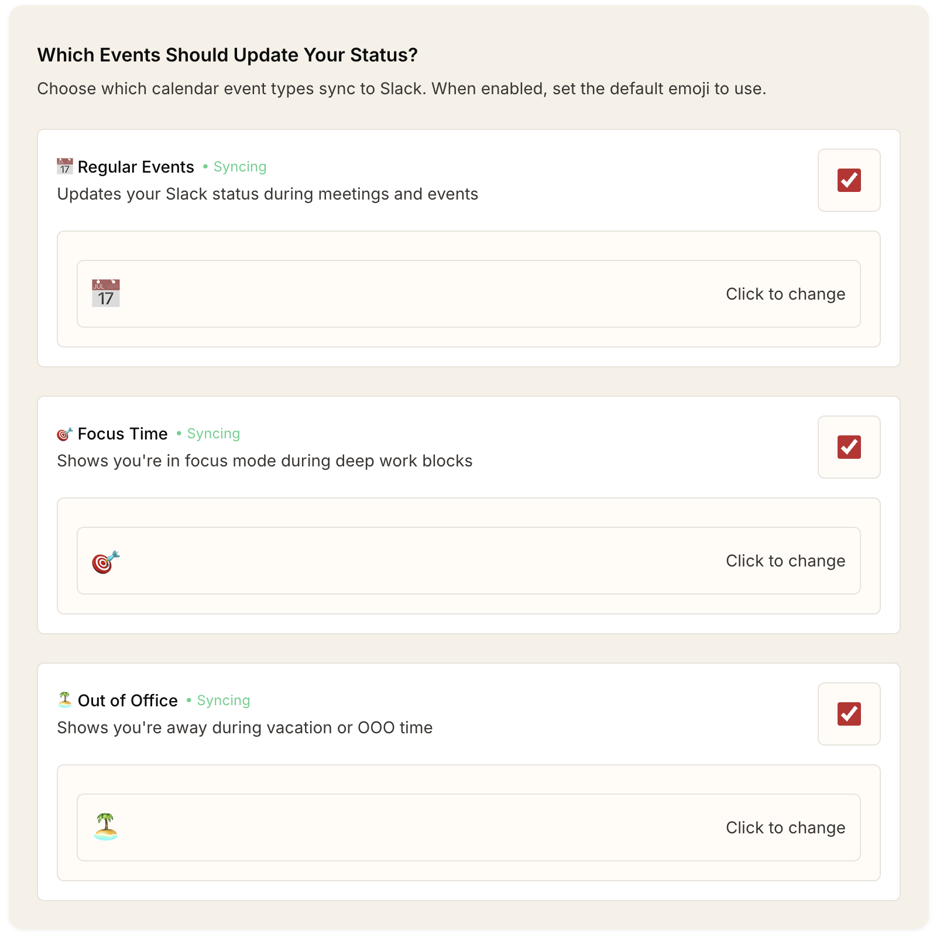This screenshot has width=947, height=941.
Task: Open the Focus Time emoji selector
Action: pos(468,560)
